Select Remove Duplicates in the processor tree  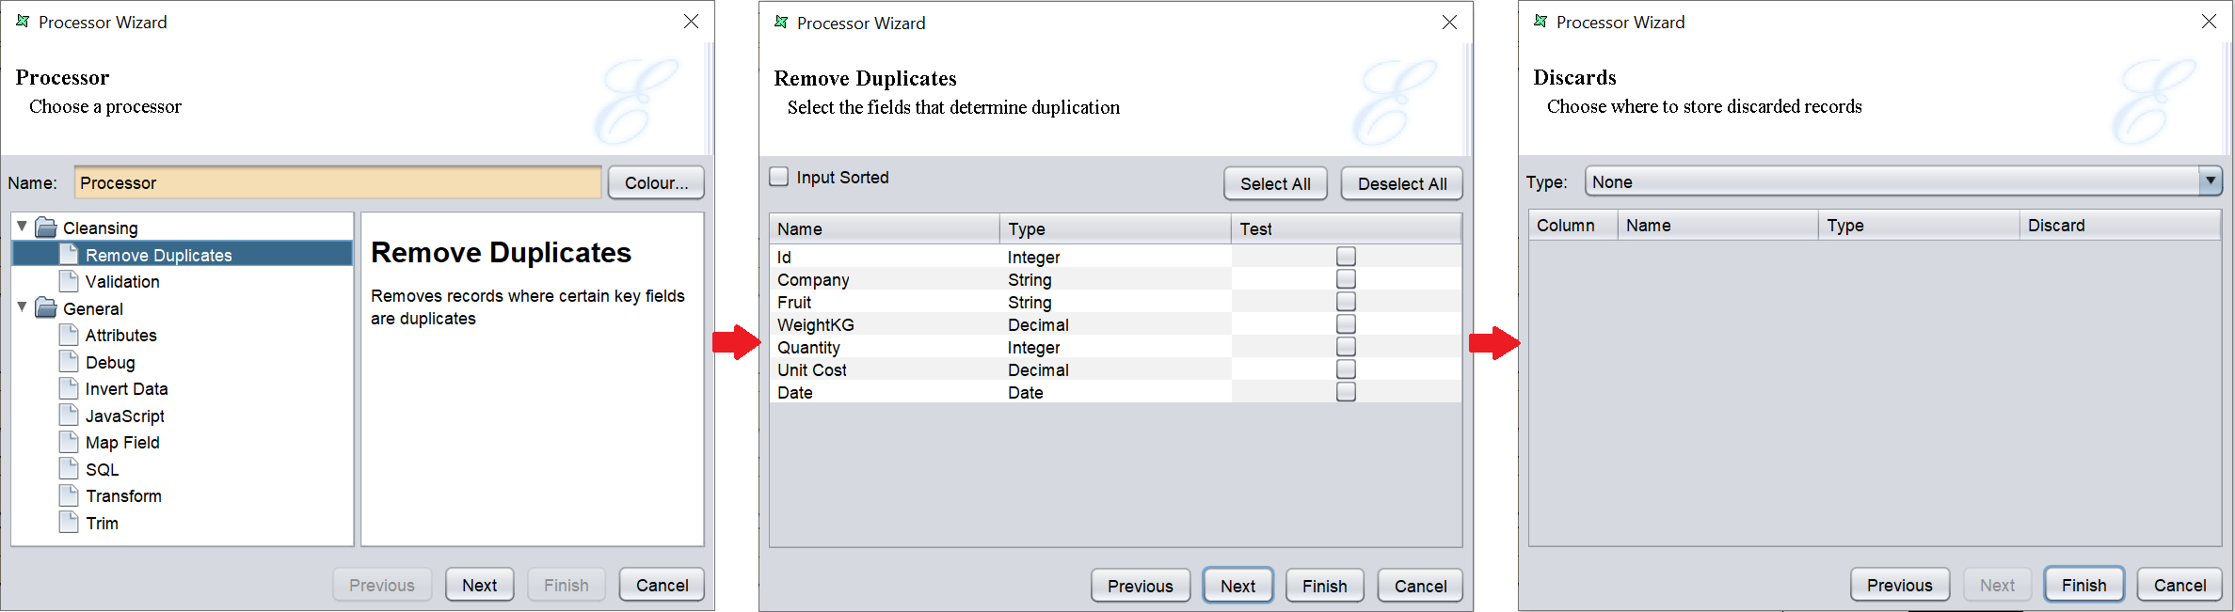[x=158, y=255]
